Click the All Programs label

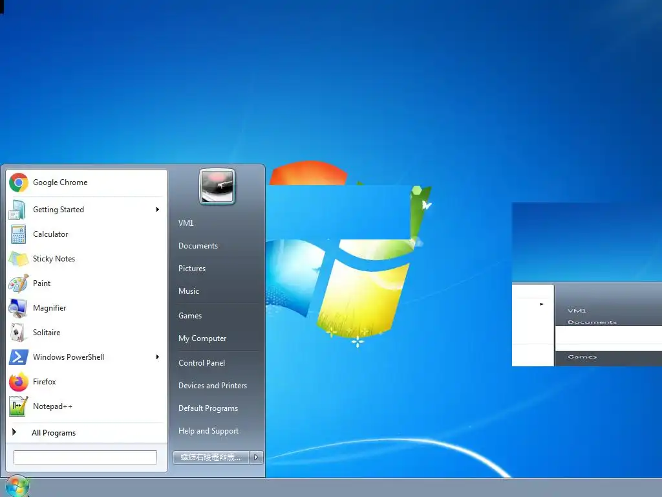(54, 433)
